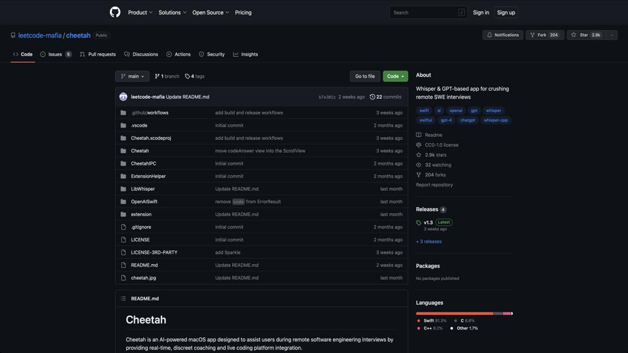Open the '+ 3 releases' link
This screenshot has height=353, width=628.
429,242
